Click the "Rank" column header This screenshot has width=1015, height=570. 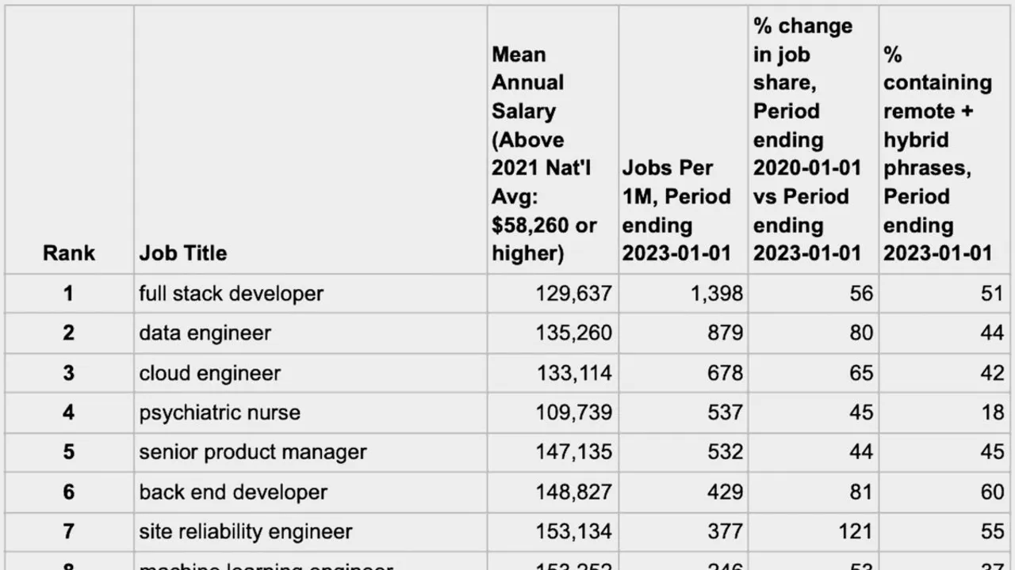tap(68, 253)
